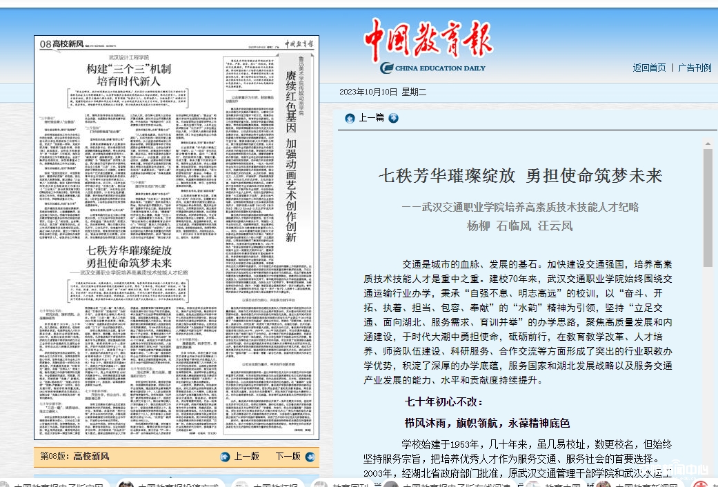718x487 pixels.
Task: Click the subheading 栉风沐雨，旗帜领航，永葆精神底色
Action: (487, 424)
